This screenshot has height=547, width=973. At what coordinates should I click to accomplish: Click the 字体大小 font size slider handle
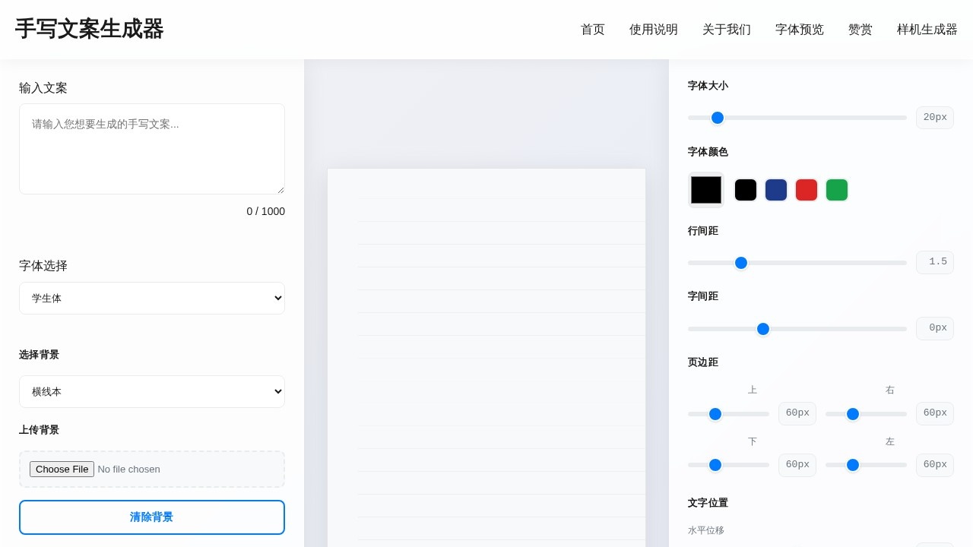tap(717, 118)
